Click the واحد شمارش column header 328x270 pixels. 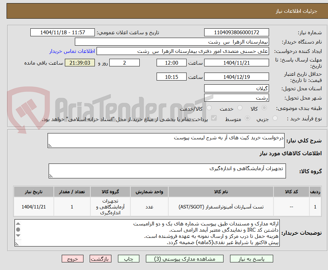click(x=149, y=192)
